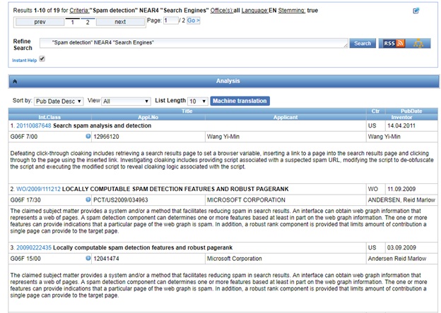Click the Stemming link in results summary
Viewport: 441px width, 313px height.
click(x=291, y=11)
